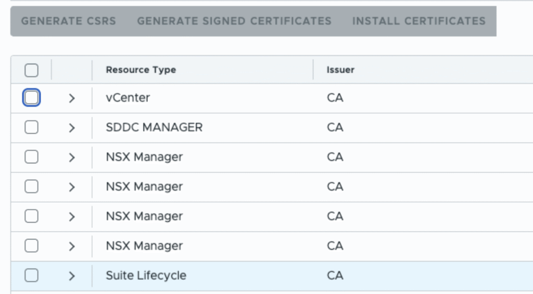Expand the Suite Lifecycle row chevron
533x294 pixels.
pyautogui.click(x=72, y=276)
